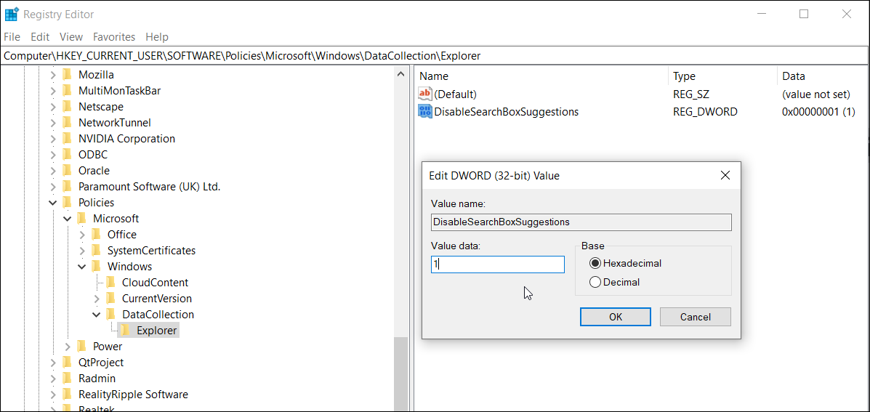Collapse the Policies key
870x412 pixels.
53,203
